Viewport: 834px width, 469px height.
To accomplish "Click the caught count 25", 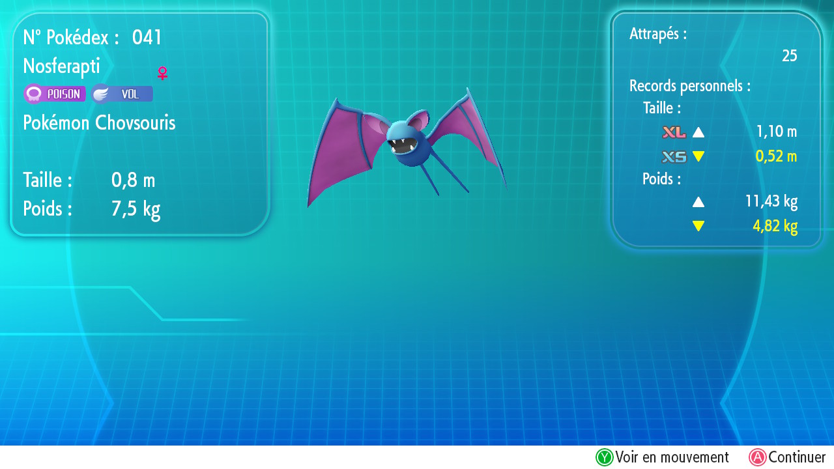I will [x=789, y=56].
